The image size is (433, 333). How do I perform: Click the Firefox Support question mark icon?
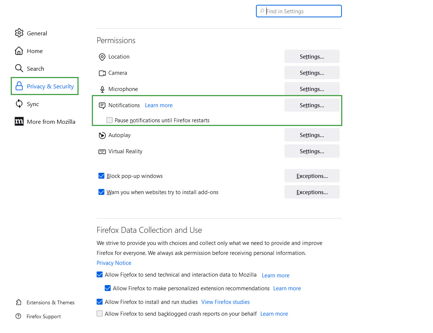coord(18,316)
